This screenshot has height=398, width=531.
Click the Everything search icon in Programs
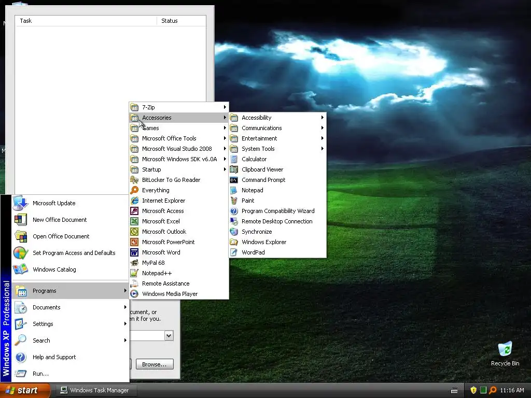pos(134,190)
